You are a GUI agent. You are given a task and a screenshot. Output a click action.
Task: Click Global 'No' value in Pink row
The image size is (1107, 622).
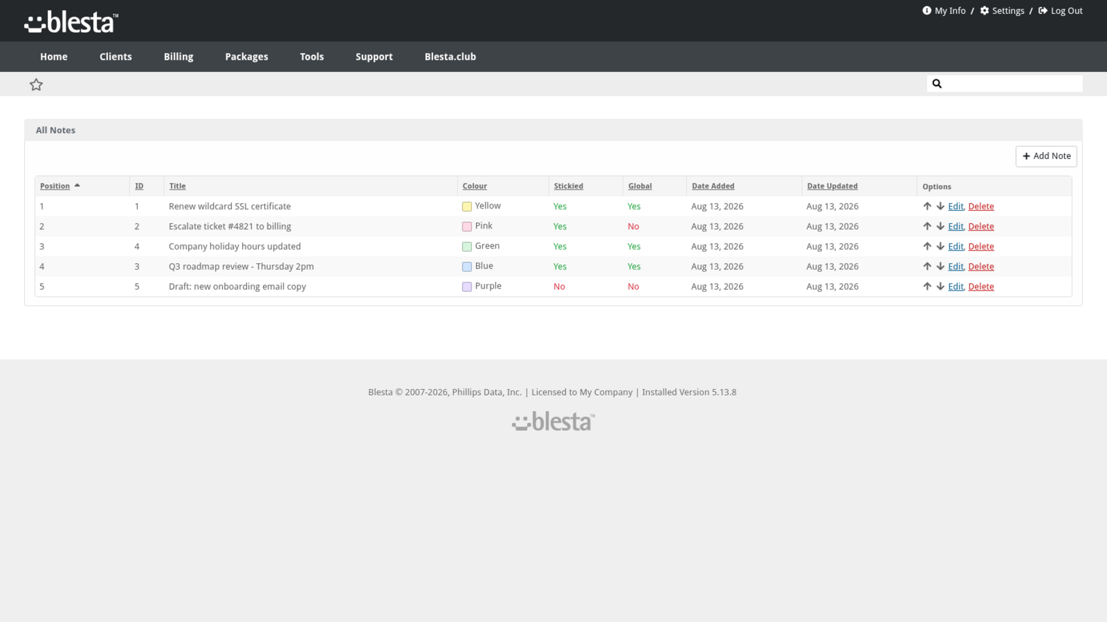pos(633,226)
